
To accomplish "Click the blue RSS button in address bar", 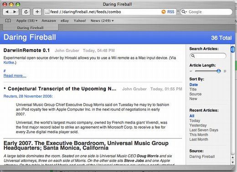I will 171,12.
